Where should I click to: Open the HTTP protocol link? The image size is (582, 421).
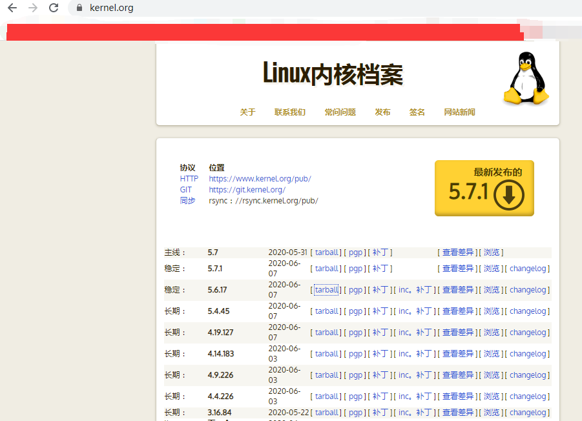point(189,179)
